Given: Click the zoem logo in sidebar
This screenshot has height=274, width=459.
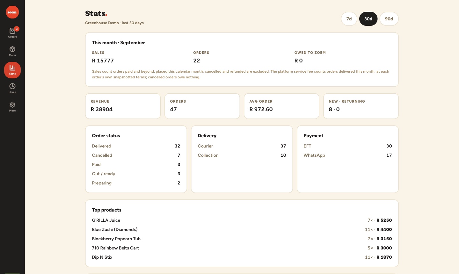Looking at the screenshot, I should click(12, 12).
